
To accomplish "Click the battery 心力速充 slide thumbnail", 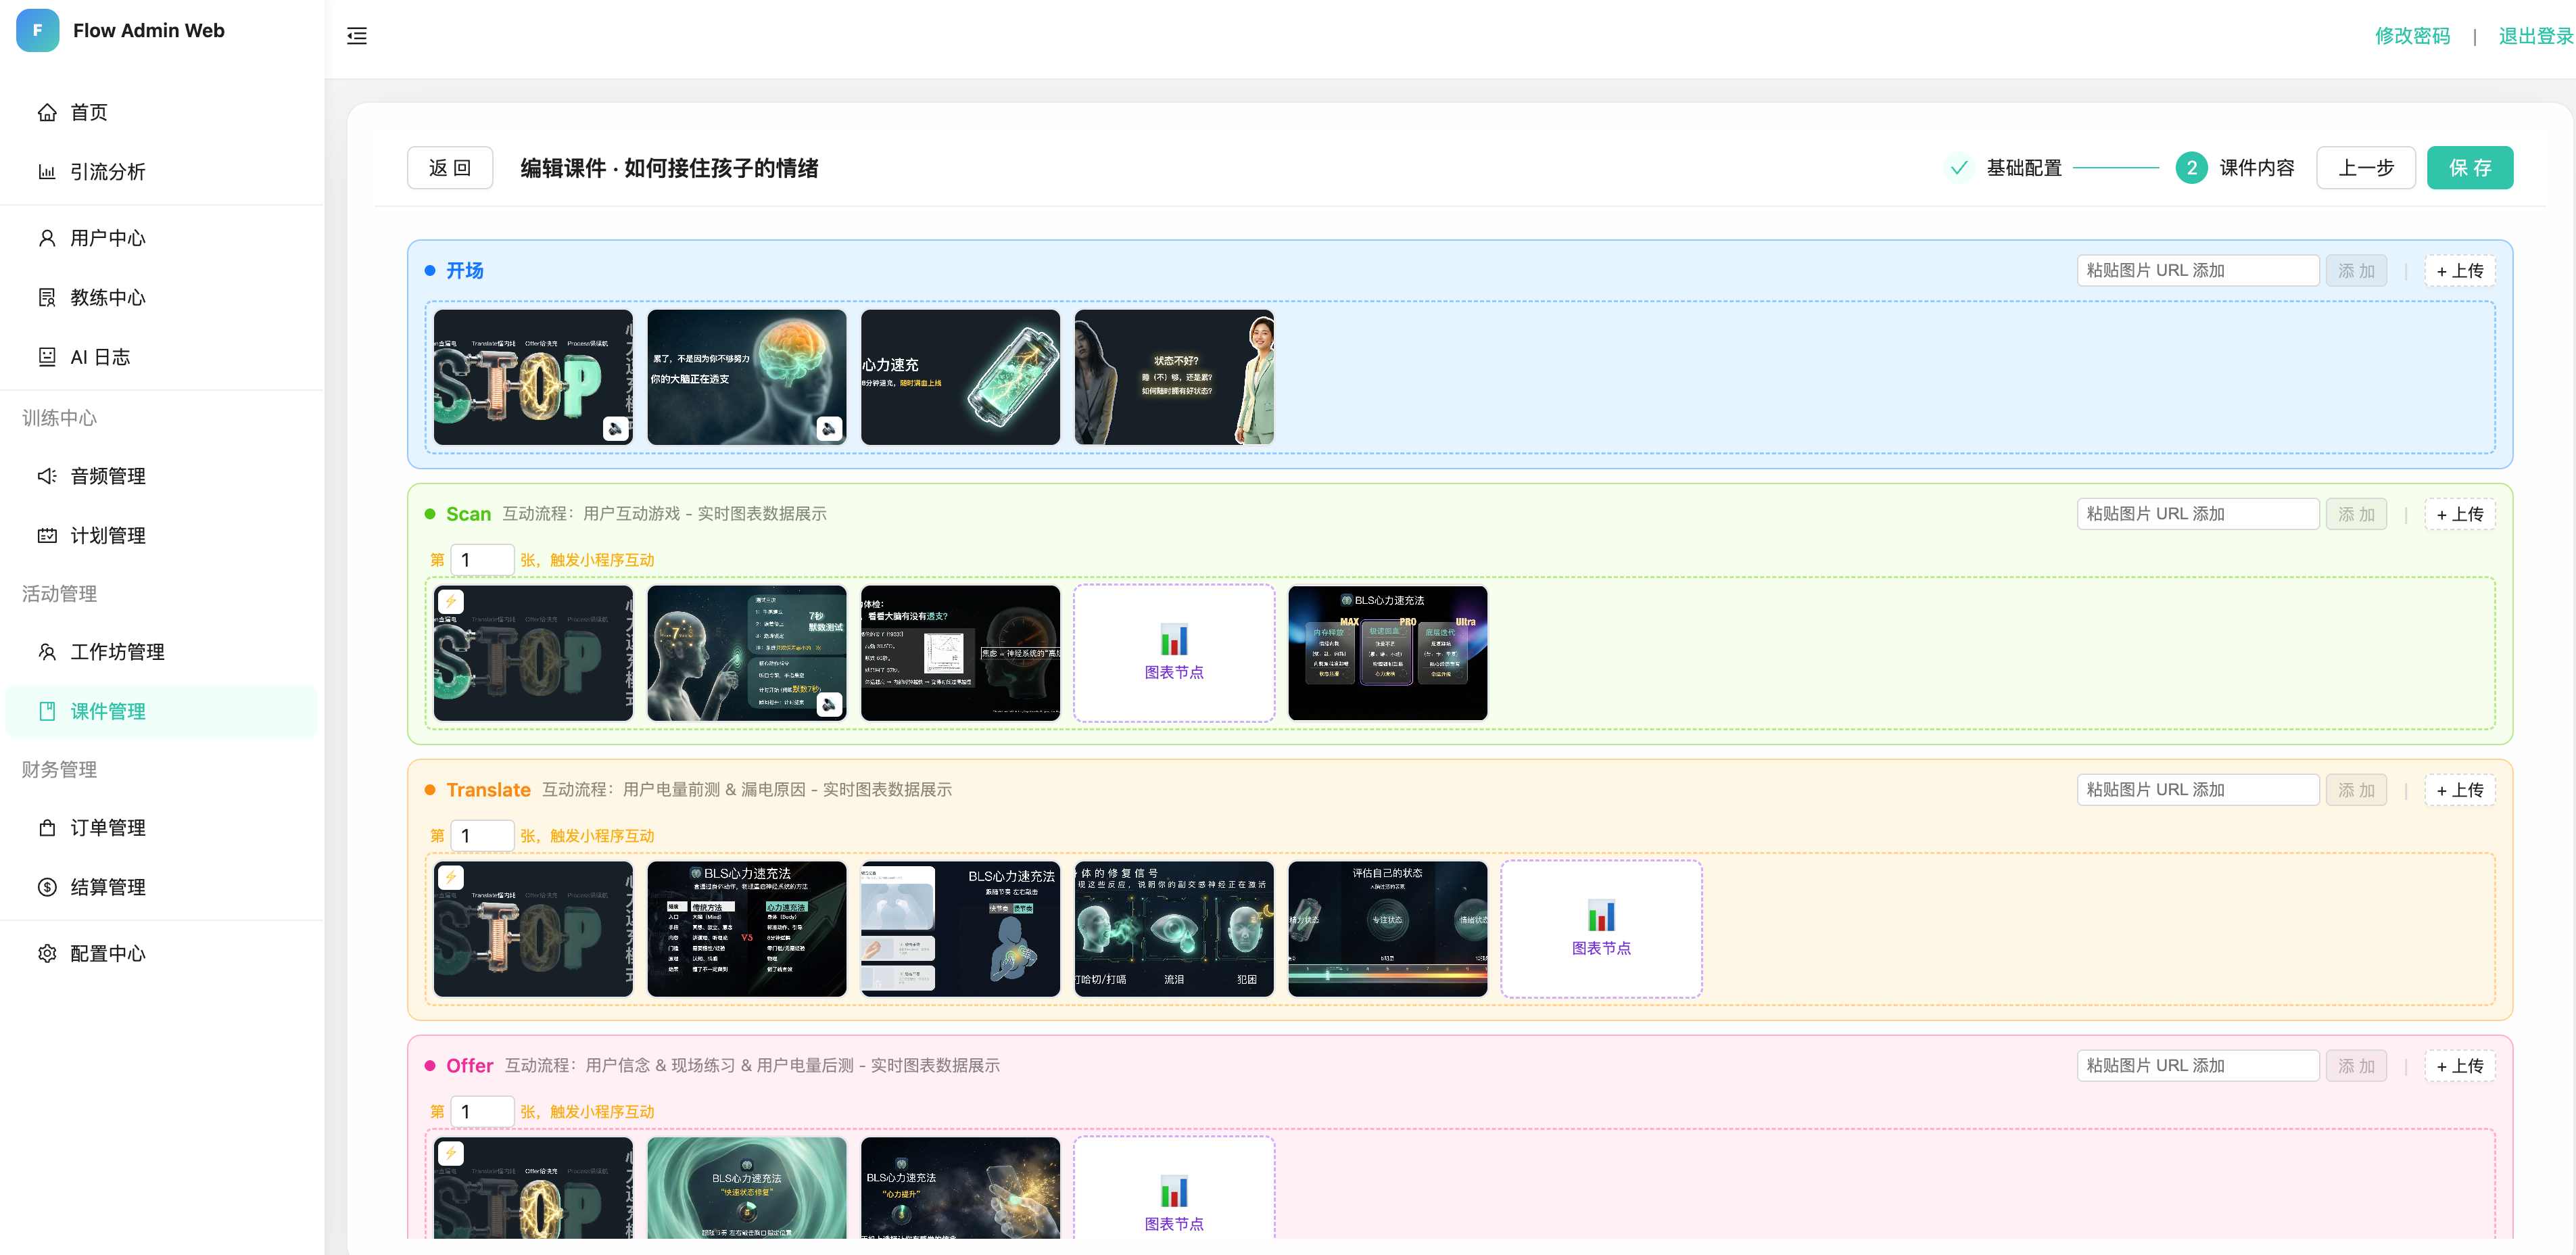I will click(x=959, y=377).
